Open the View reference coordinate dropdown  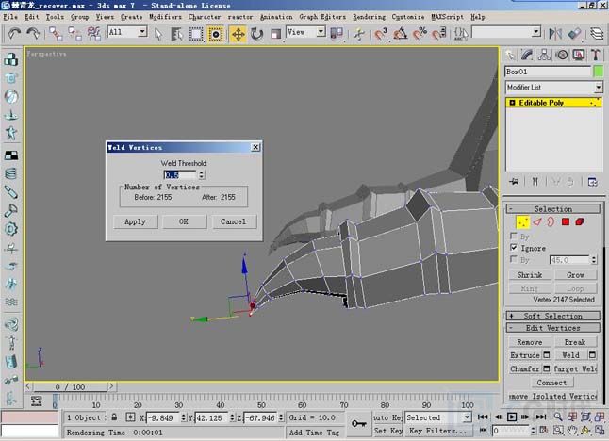(321, 32)
